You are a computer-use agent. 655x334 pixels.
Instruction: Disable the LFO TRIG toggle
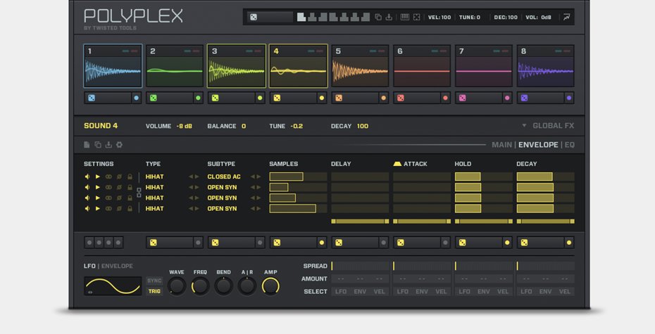point(154,291)
